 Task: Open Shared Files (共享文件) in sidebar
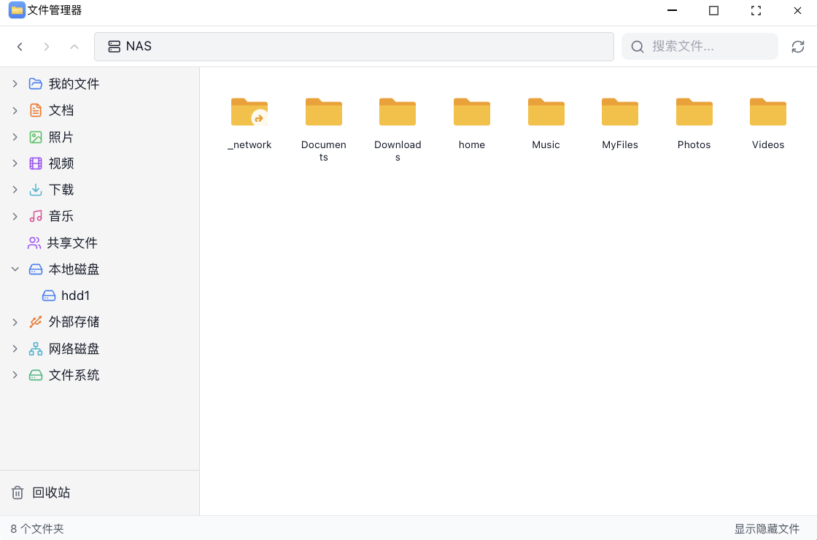[x=71, y=243]
